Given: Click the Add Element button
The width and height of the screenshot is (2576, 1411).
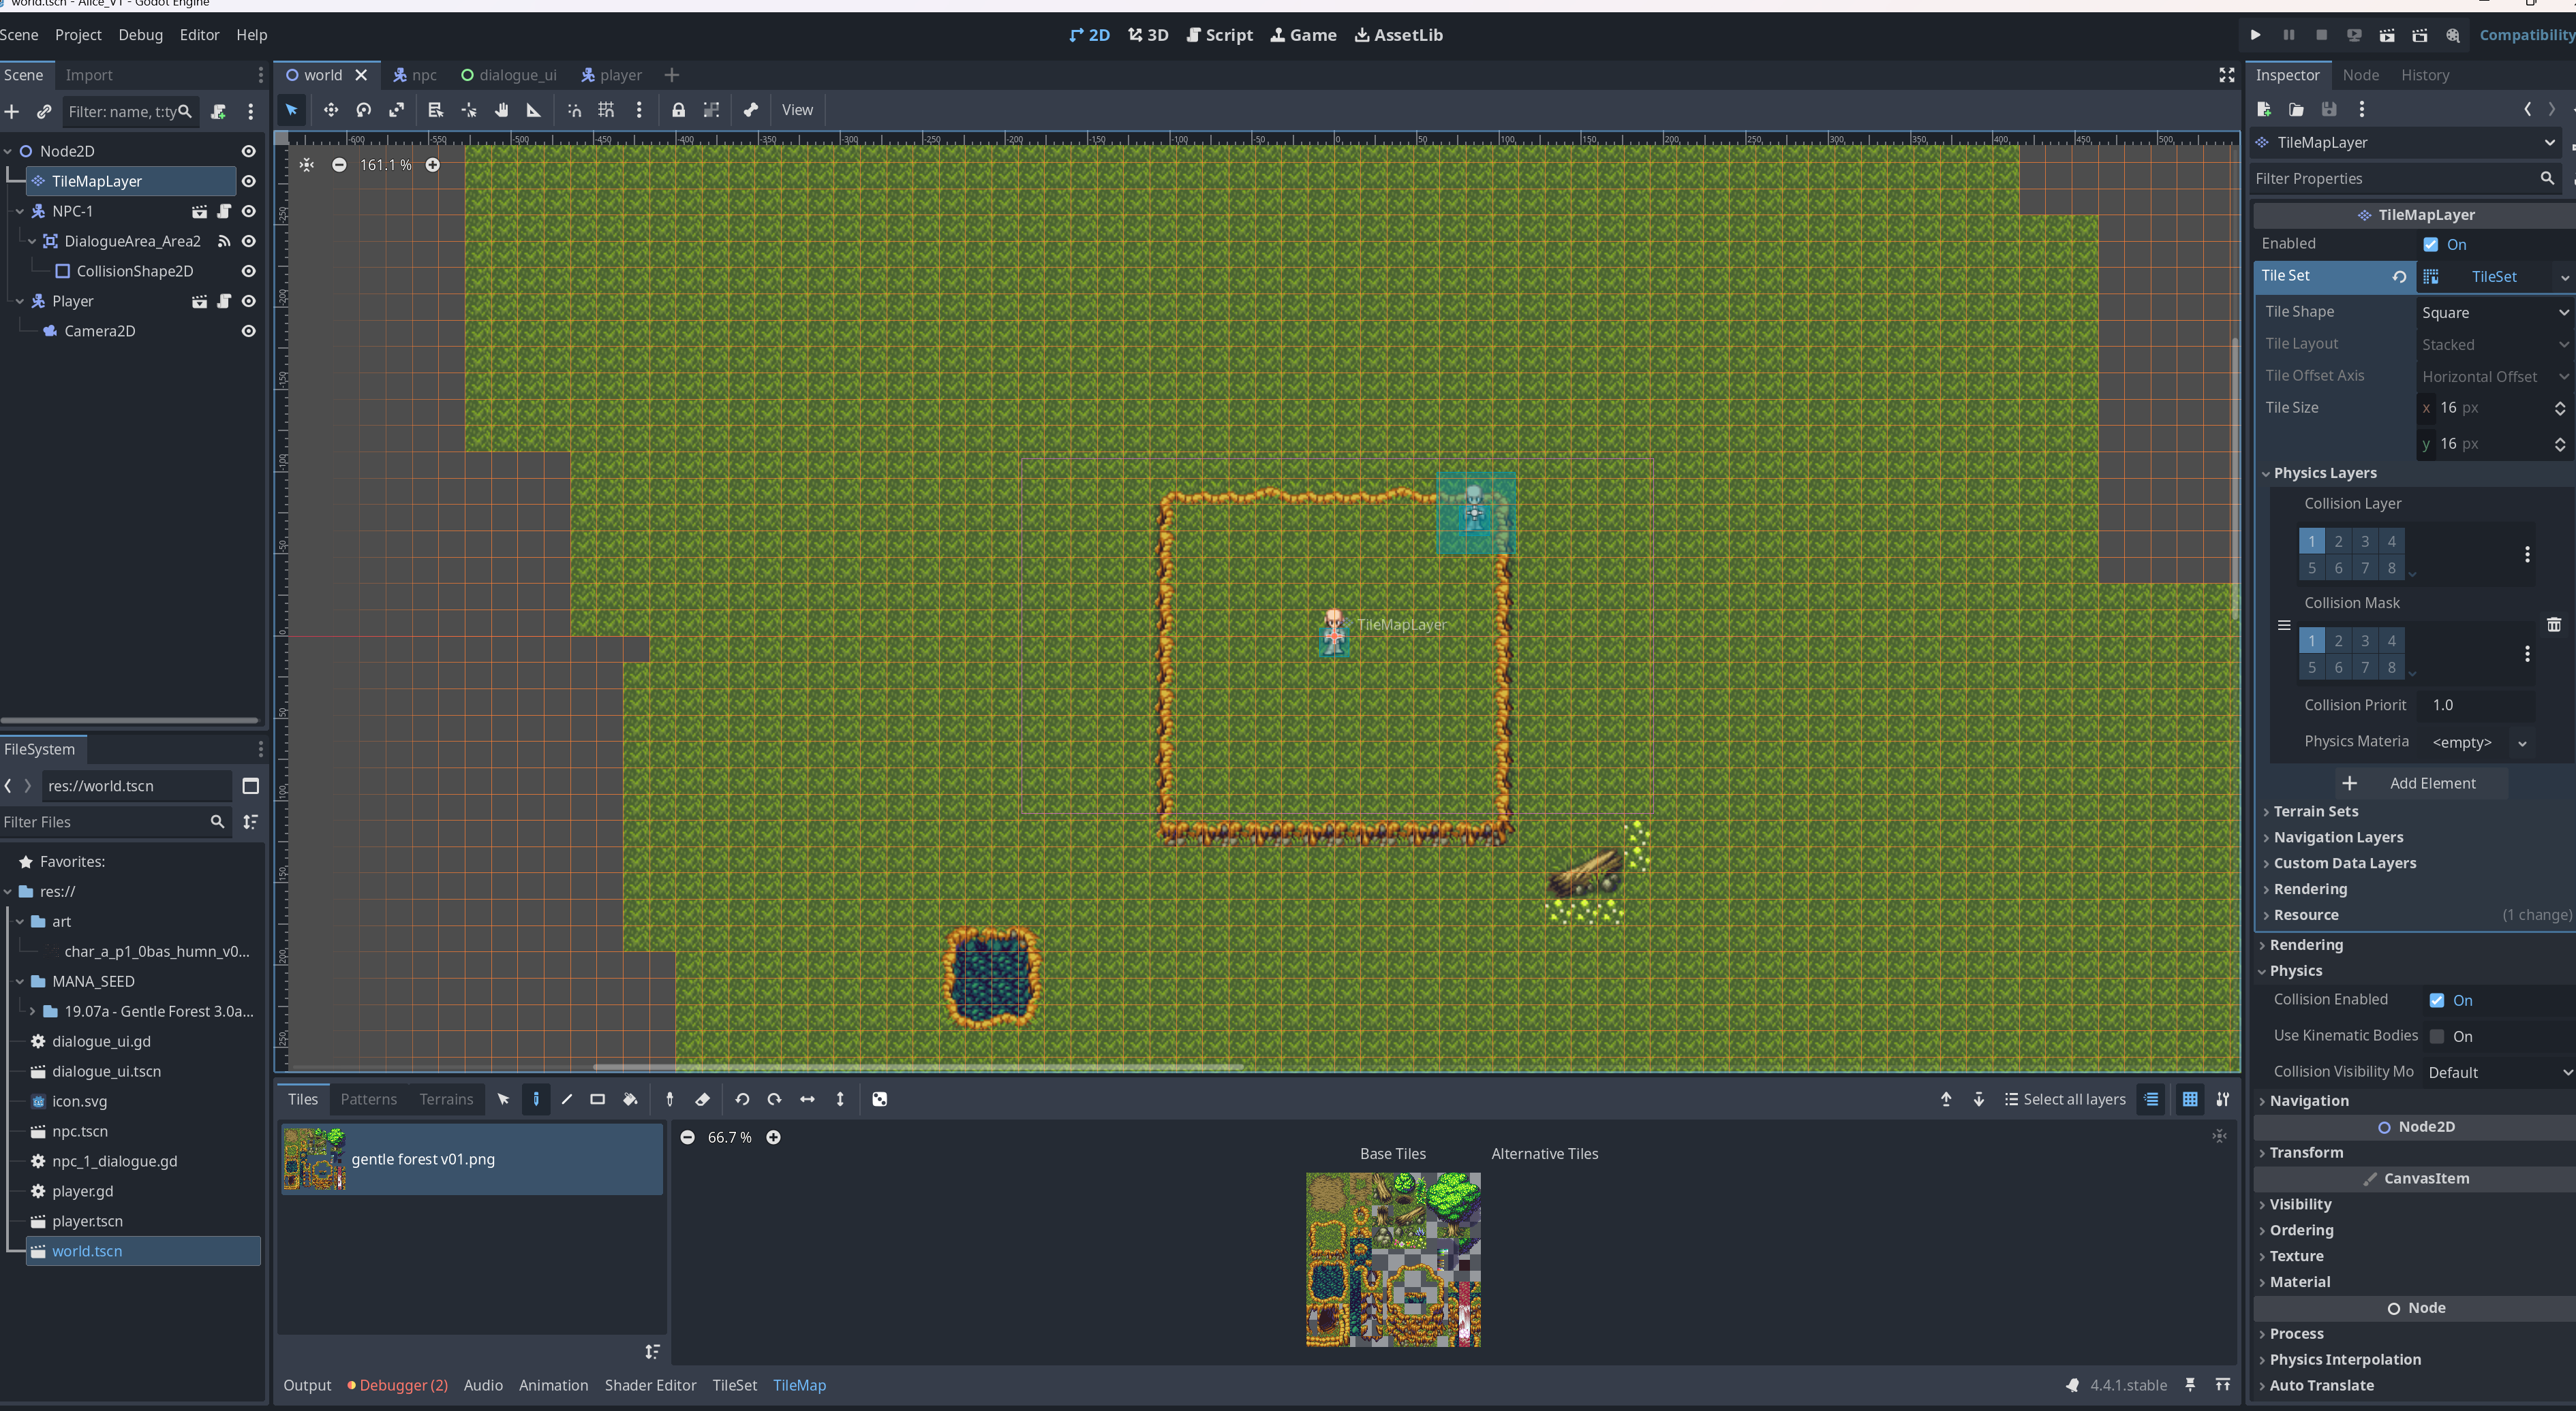Looking at the screenshot, I should [2421, 783].
